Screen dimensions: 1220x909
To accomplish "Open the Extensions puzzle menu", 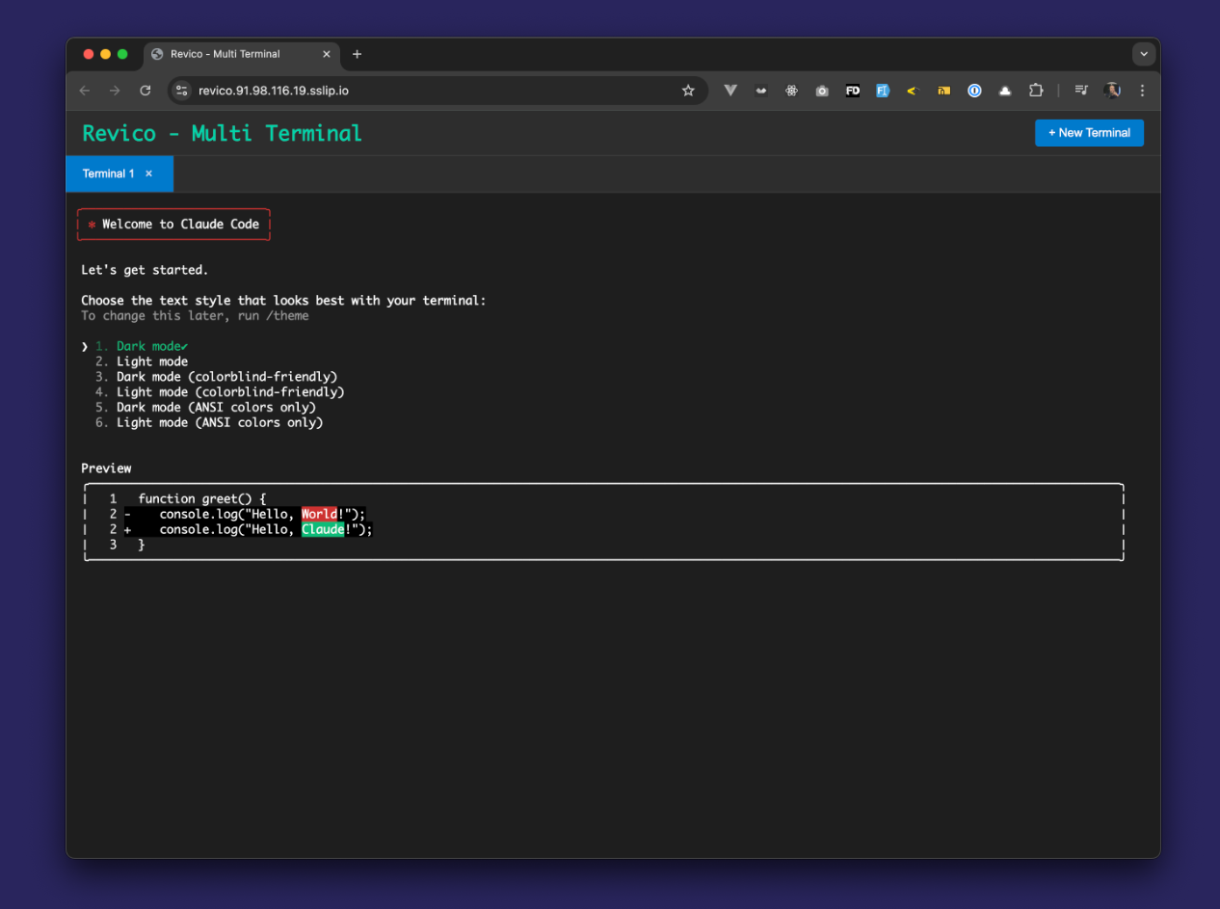I will (x=1036, y=91).
